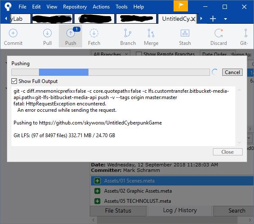254x224 pixels.
Task: Uncheck Show Full Output checkbox
Action: (14, 81)
